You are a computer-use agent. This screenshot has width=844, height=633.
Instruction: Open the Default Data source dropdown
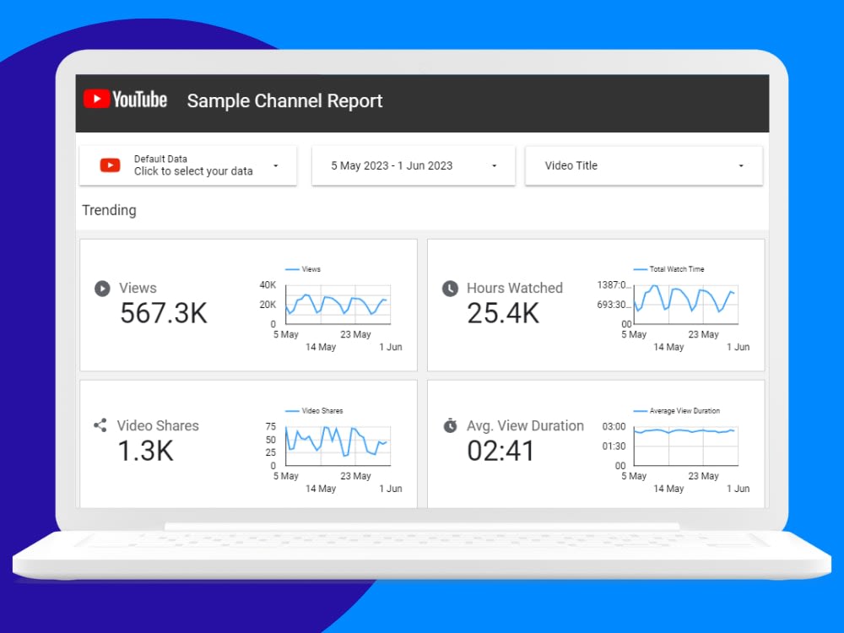[x=275, y=165]
